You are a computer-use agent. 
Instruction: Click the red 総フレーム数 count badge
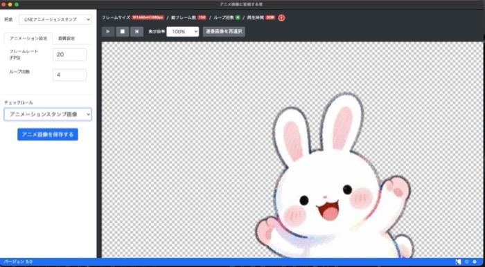[202, 17]
